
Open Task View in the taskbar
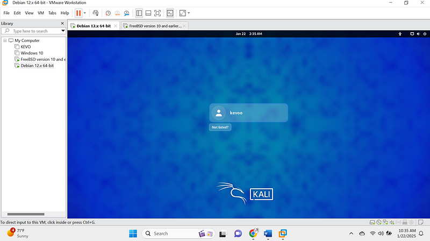click(x=223, y=234)
